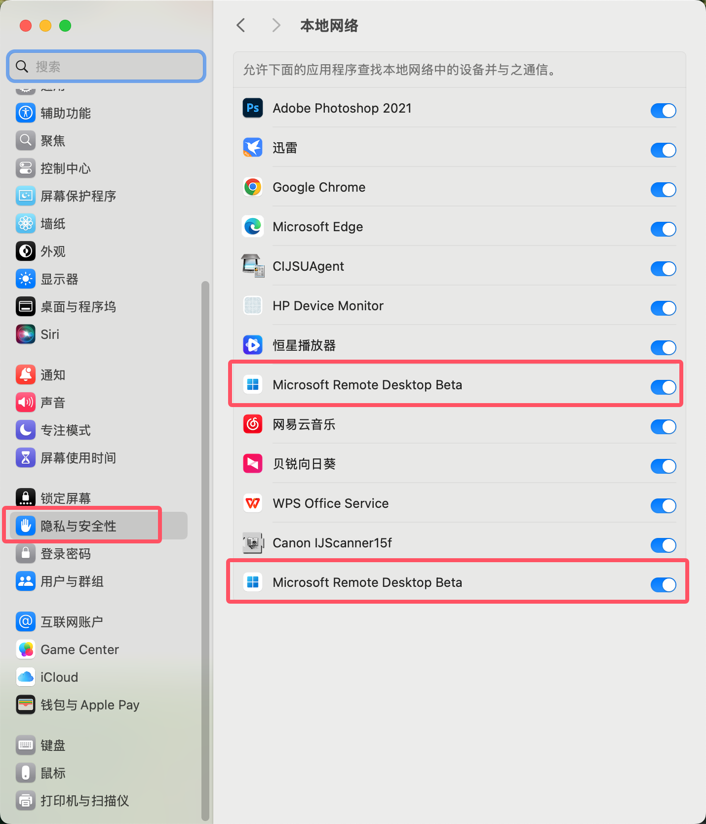The image size is (706, 824).
Task: Toggle off 贝锐向日葵 local network switch
Action: 663,466
